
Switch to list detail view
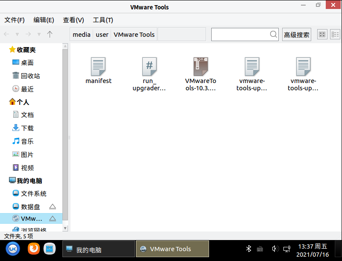[x=335, y=35]
